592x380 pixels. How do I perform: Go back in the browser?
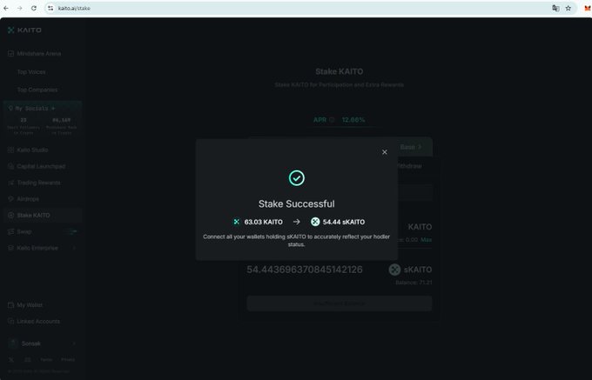pos(6,8)
